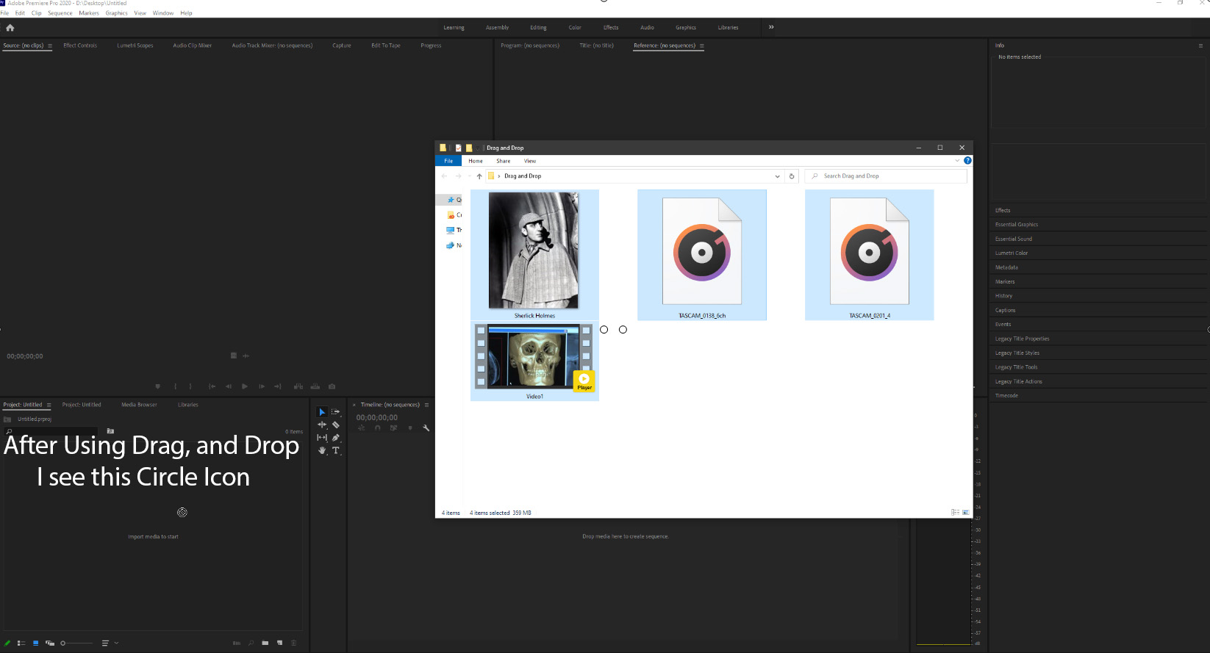Open Reference monitor panel menu

click(702, 46)
